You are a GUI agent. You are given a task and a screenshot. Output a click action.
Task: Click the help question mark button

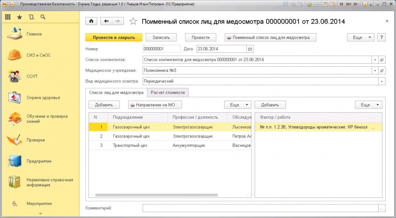click(382, 37)
